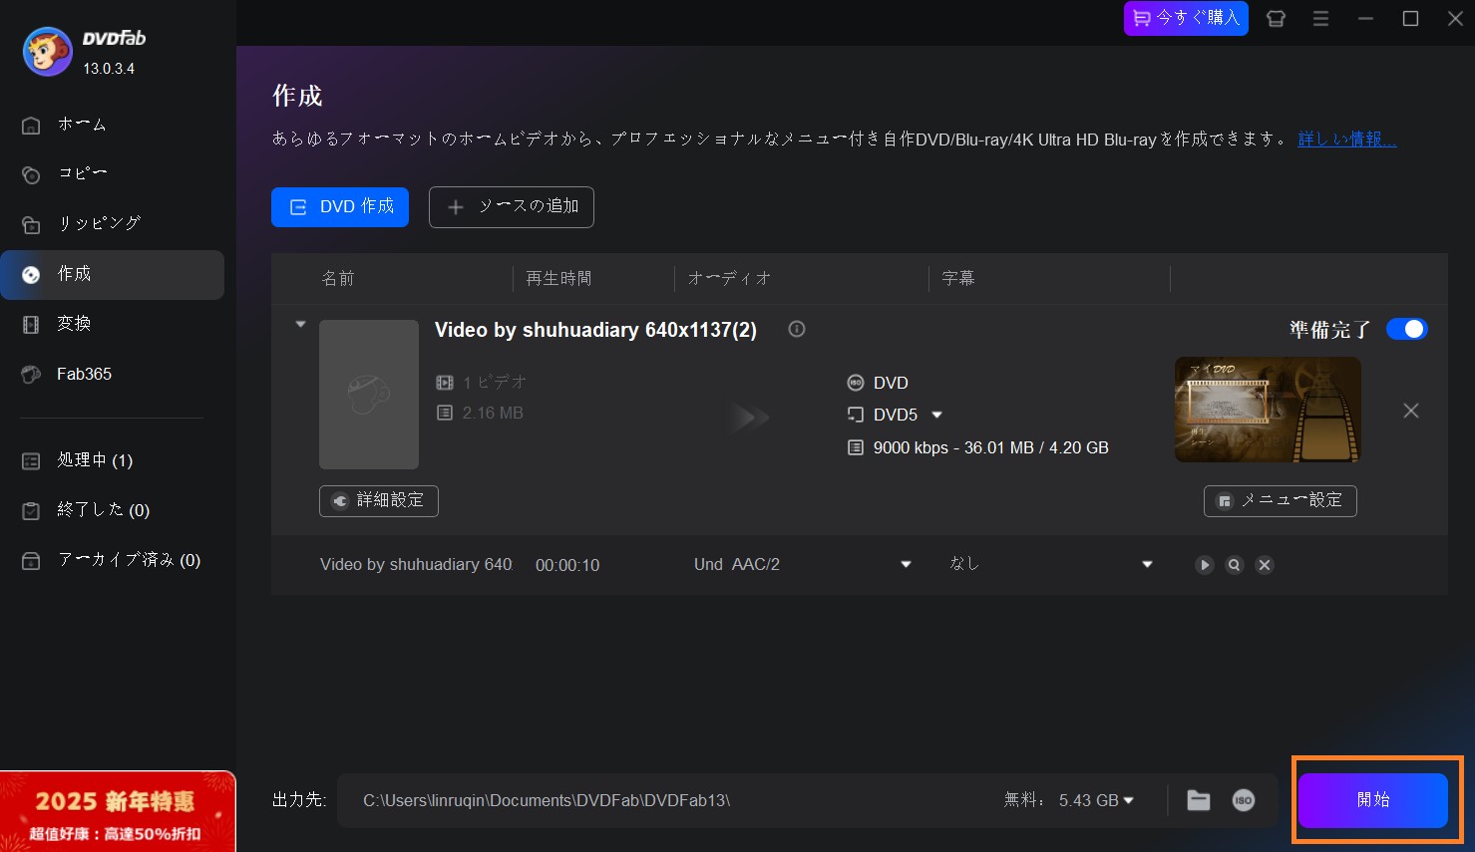Open 詳細設定 advanced settings
1475x852 pixels.
click(379, 500)
